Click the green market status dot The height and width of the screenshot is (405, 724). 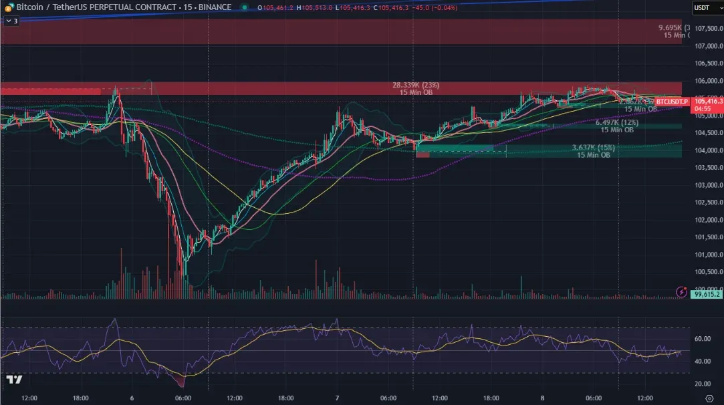tap(245, 7)
